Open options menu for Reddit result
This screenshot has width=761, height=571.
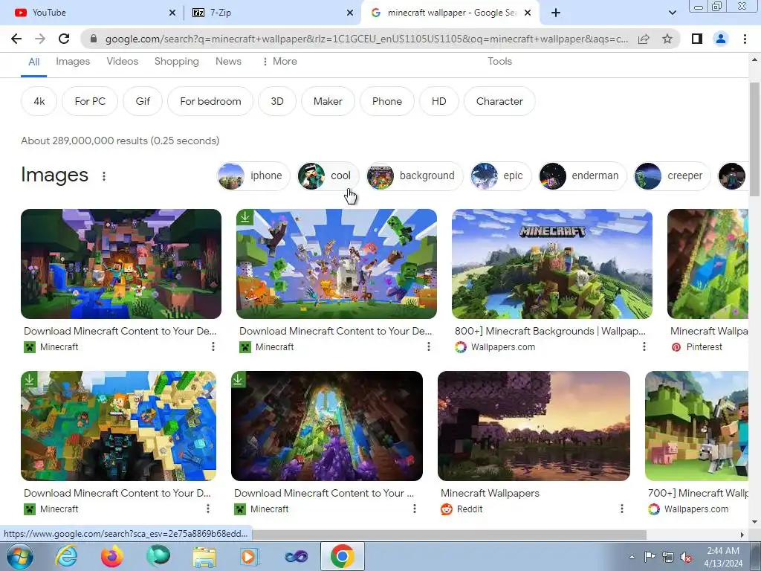[622, 509]
